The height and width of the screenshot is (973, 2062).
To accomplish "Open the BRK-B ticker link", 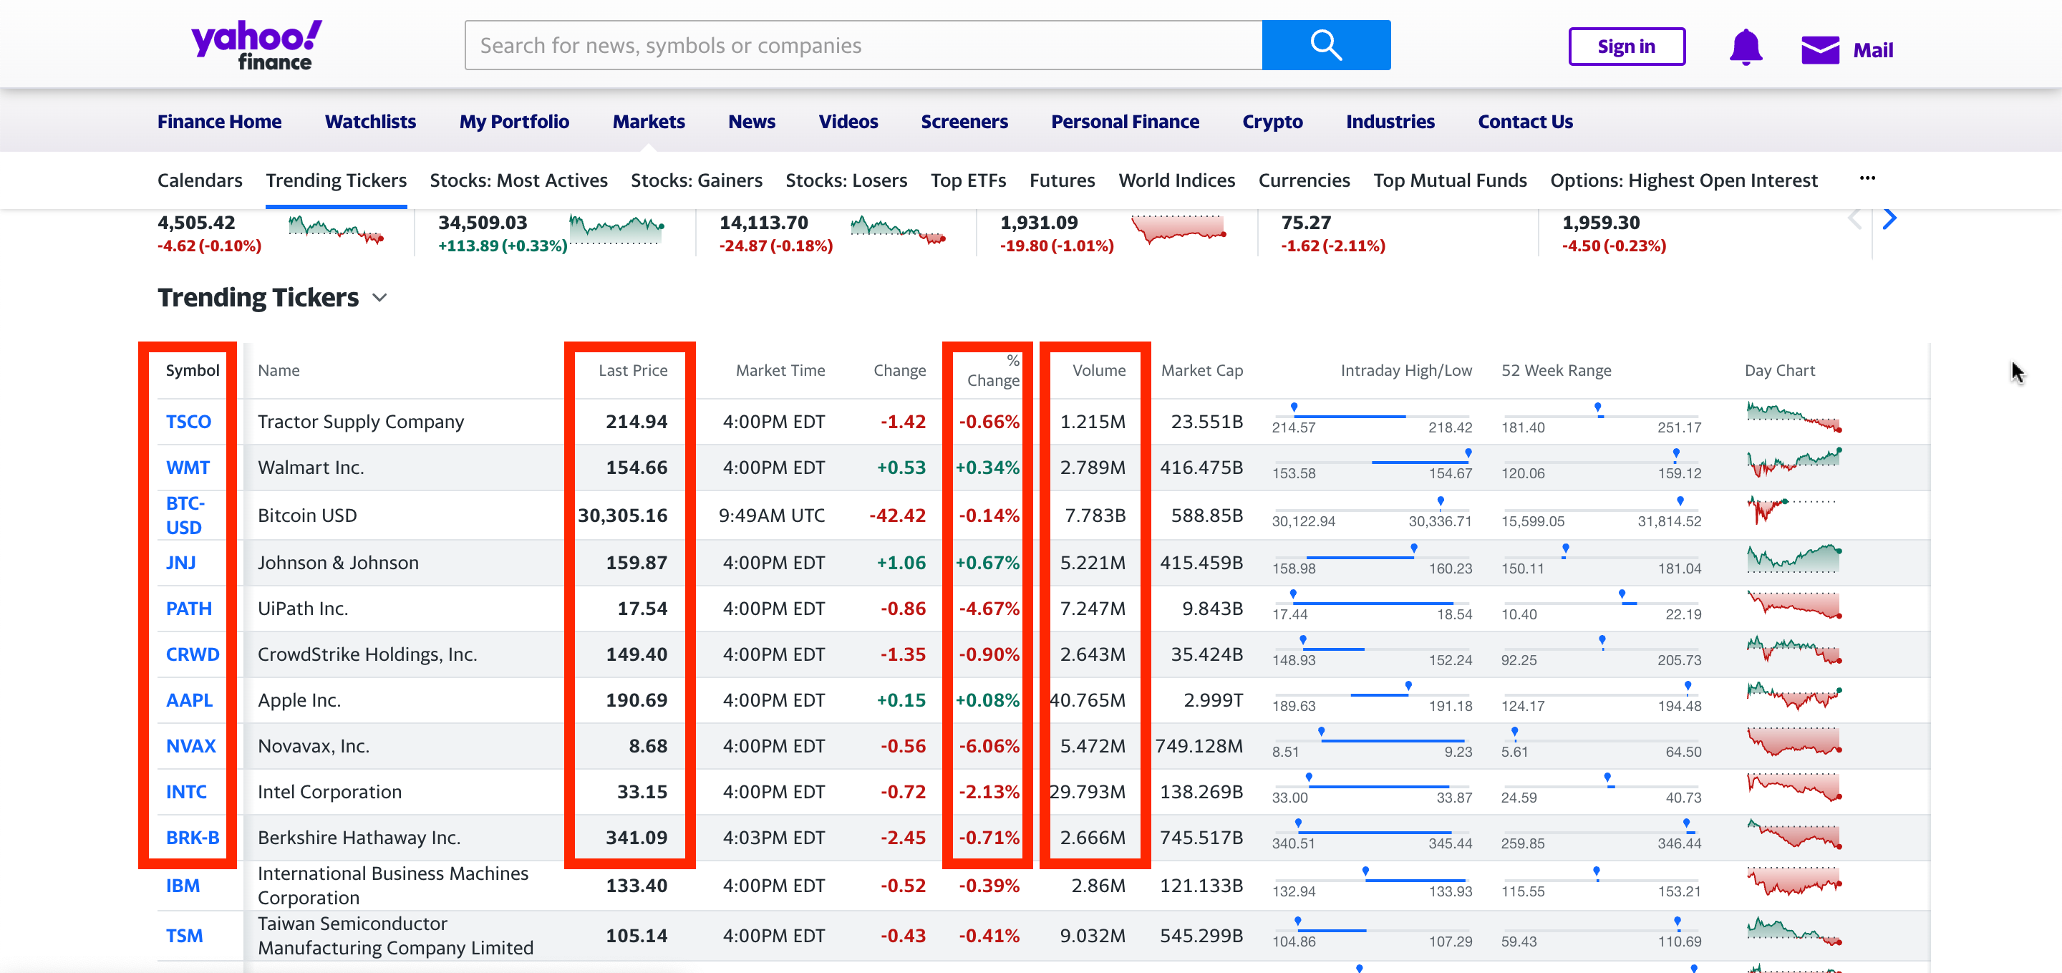I will point(192,837).
